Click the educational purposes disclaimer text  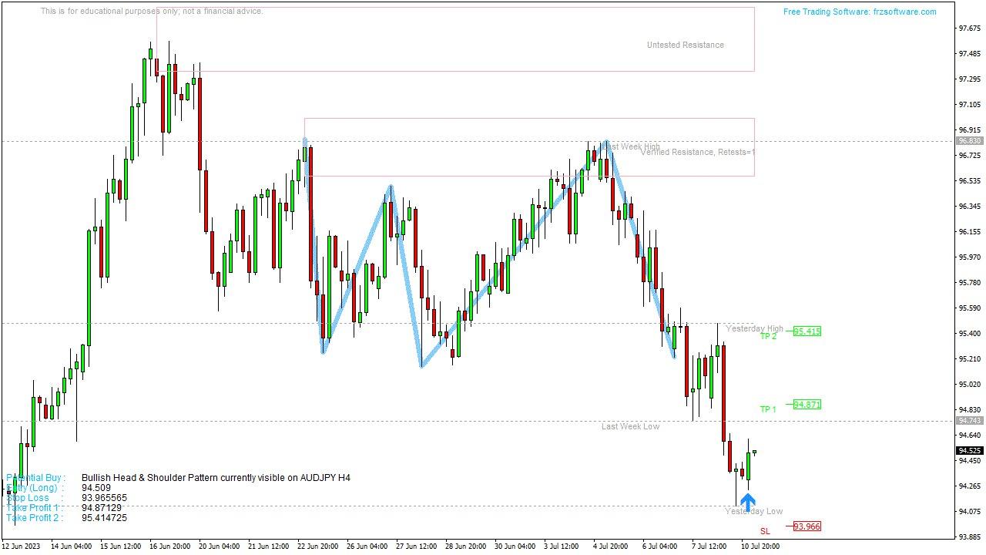[x=151, y=11]
